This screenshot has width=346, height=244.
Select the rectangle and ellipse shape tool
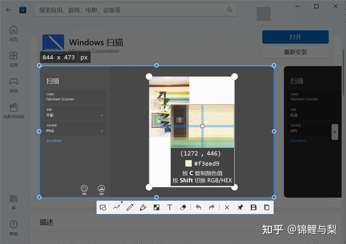tap(103, 207)
